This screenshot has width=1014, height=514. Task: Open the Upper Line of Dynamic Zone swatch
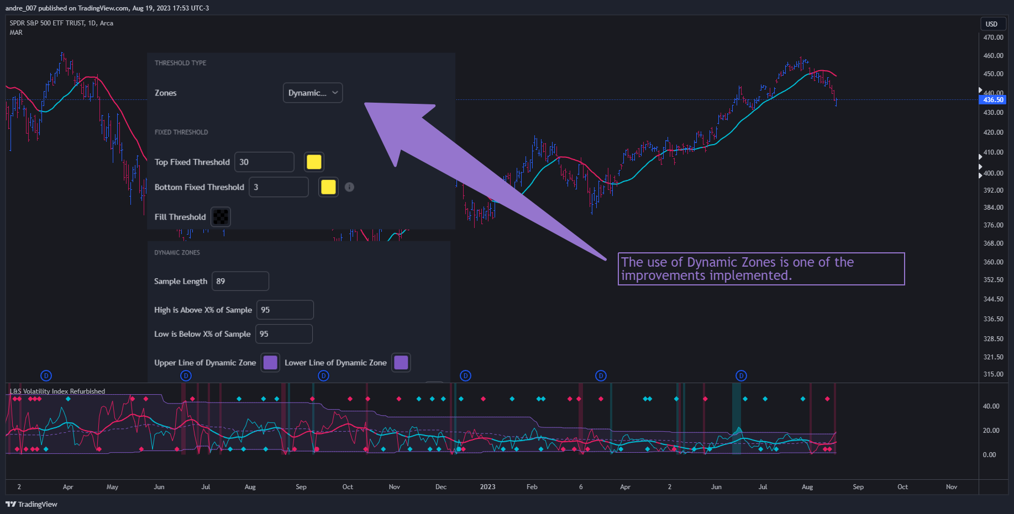tap(270, 363)
